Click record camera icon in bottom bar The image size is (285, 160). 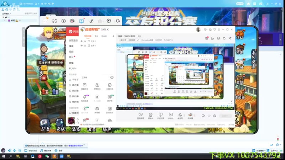click(203, 116)
